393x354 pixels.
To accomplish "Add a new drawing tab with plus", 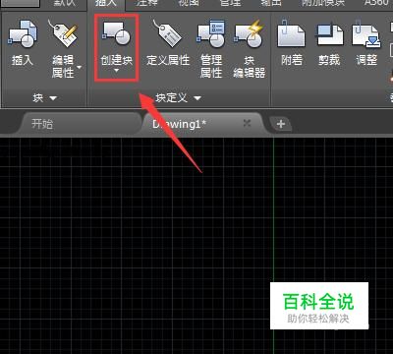I will click(x=281, y=124).
